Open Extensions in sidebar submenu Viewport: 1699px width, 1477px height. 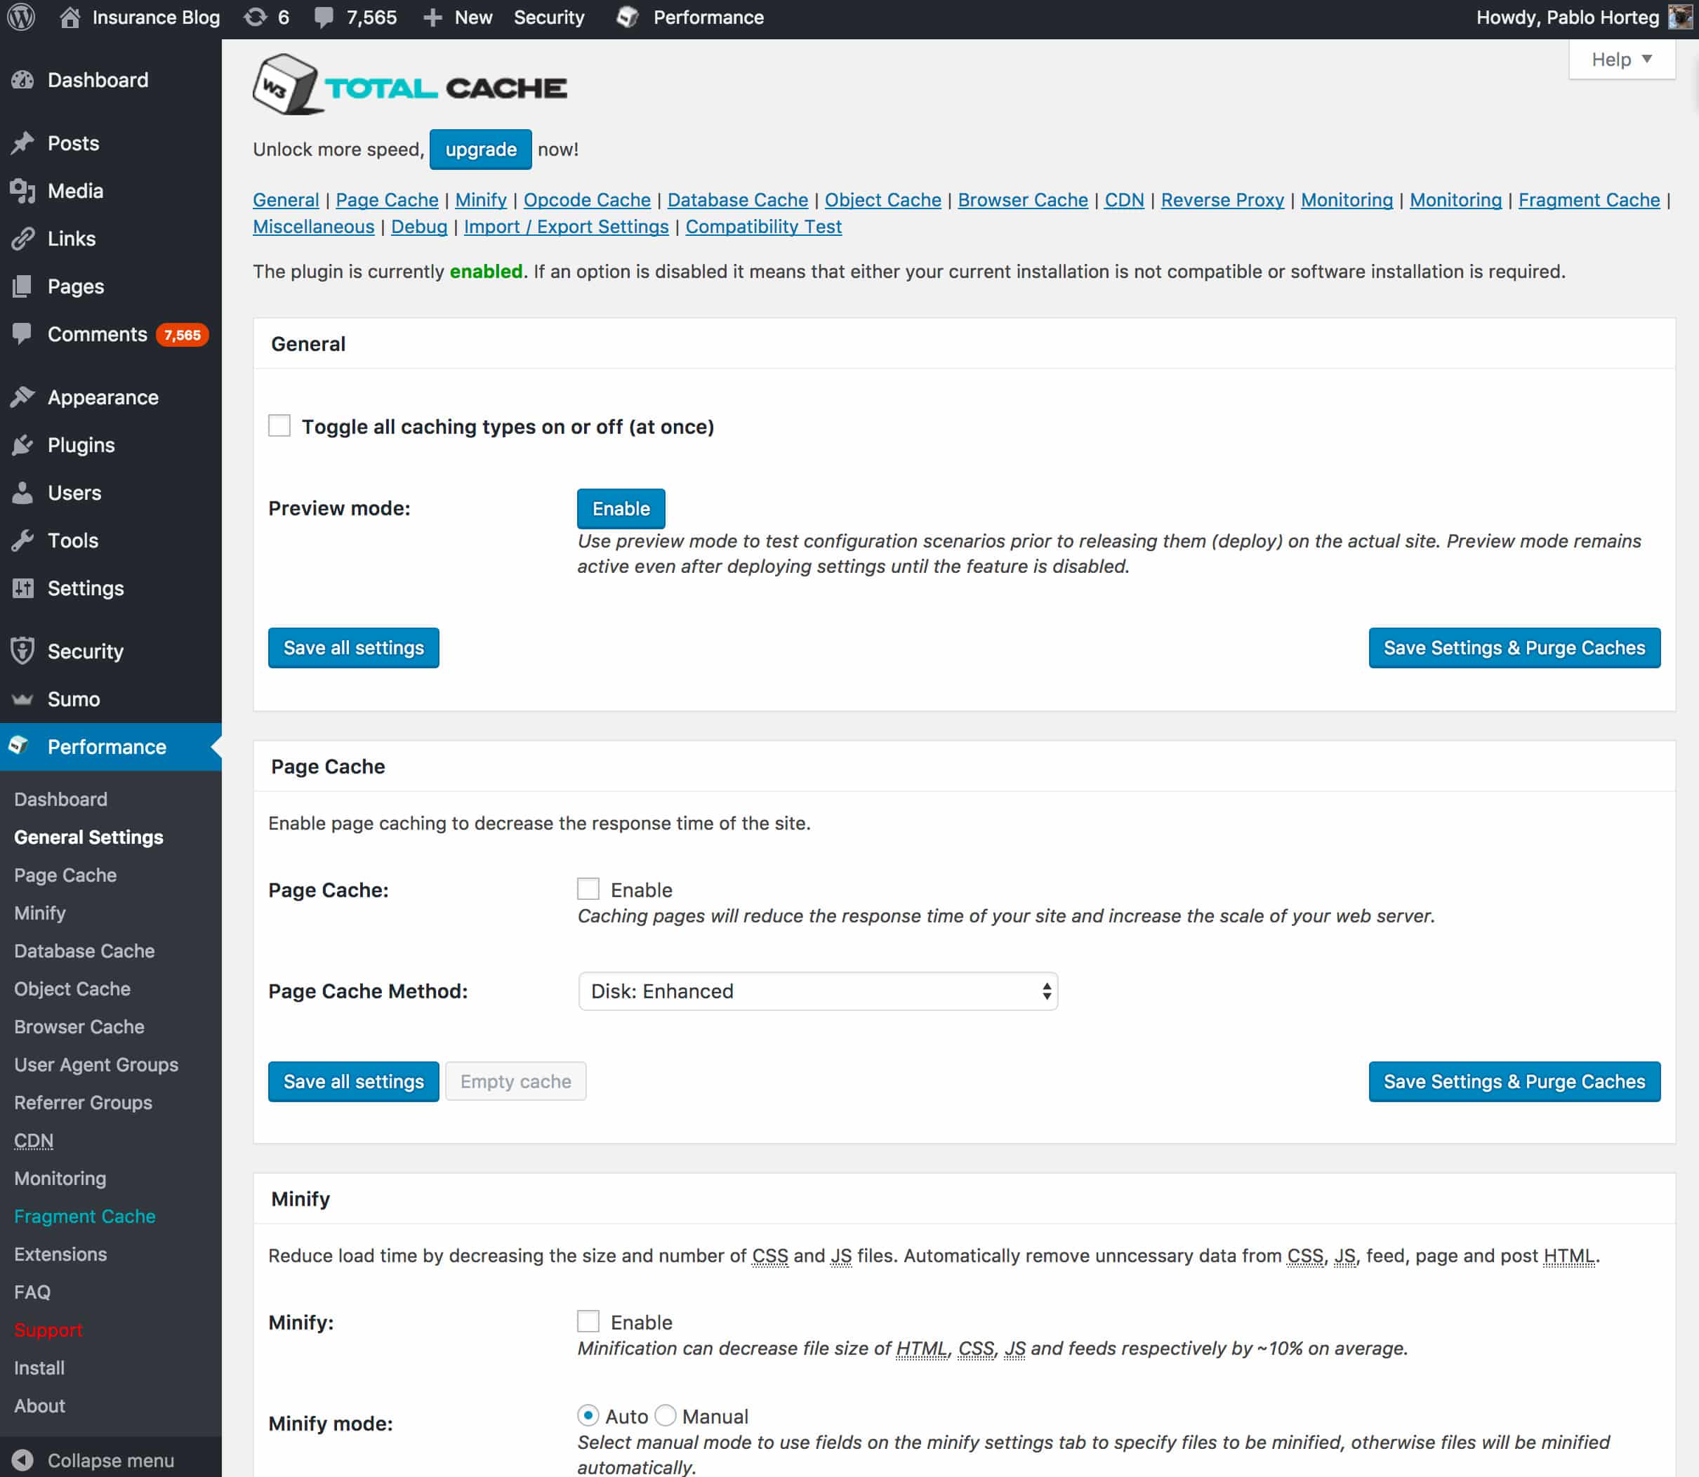[x=60, y=1254]
